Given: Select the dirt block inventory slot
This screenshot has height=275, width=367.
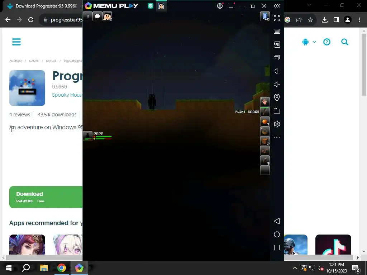Looking at the screenshot, I should point(265,141).
